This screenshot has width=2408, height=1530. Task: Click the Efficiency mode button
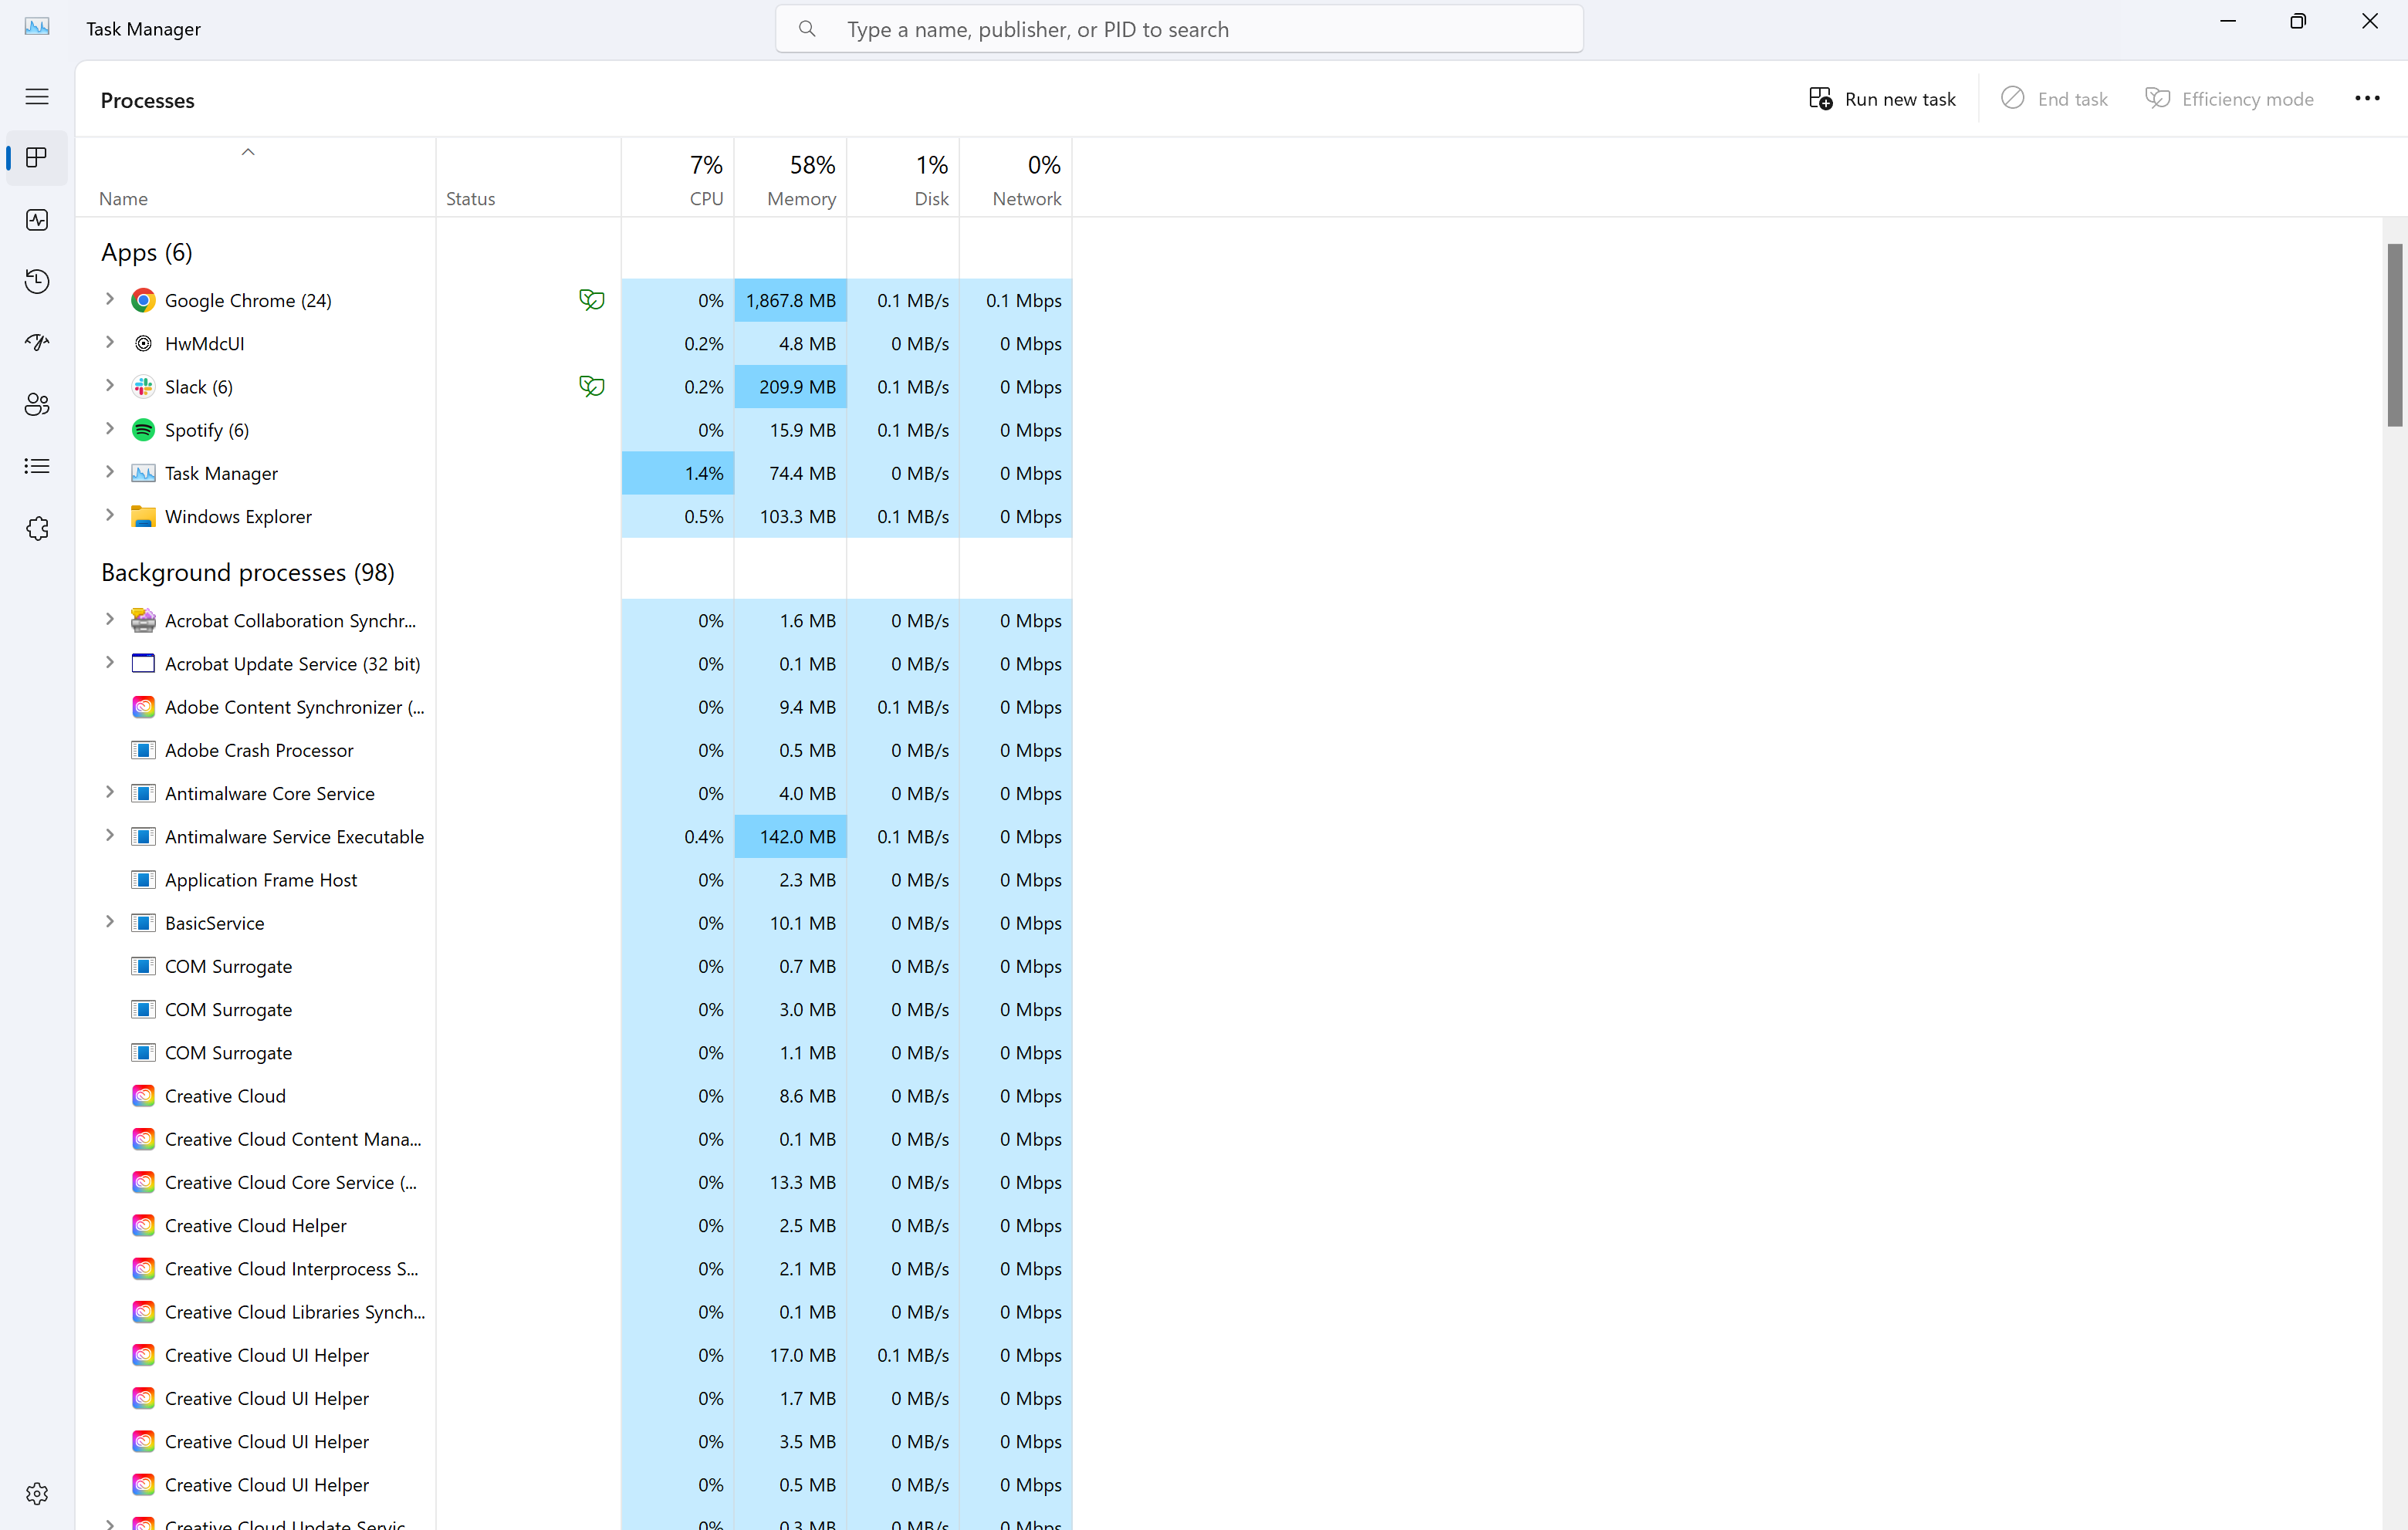[x=2229, y=99]
